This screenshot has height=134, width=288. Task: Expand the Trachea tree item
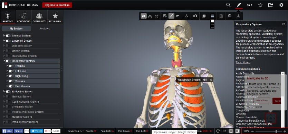point(7,66)
